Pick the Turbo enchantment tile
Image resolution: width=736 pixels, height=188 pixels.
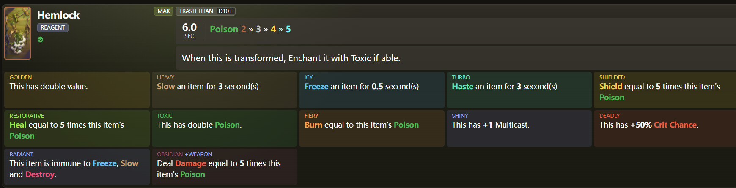[519, 90]
